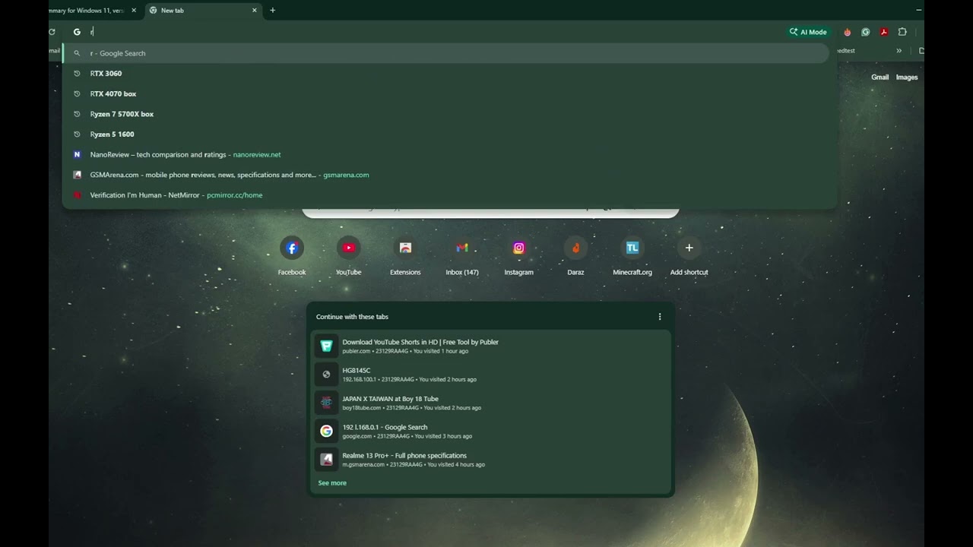Open Gmail link on new tab page
The height and width of the screenshot is (547, 973).
coord(880,77)
